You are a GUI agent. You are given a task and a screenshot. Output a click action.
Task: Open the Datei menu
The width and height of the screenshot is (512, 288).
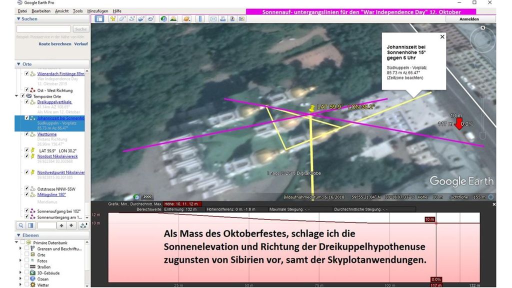[22, 11]
